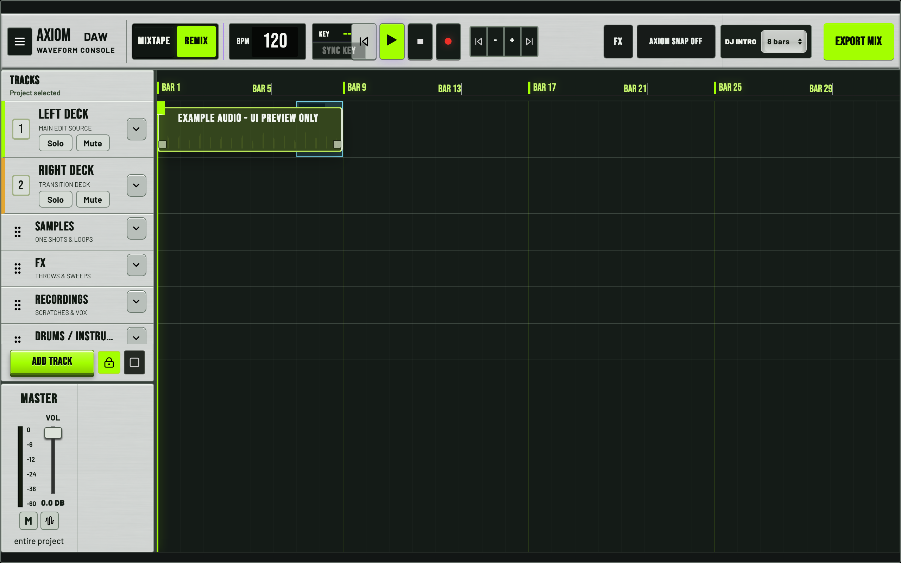Click the Export Mix button
901x563 pixels.
pyautogui.click(x=858, y=41)
